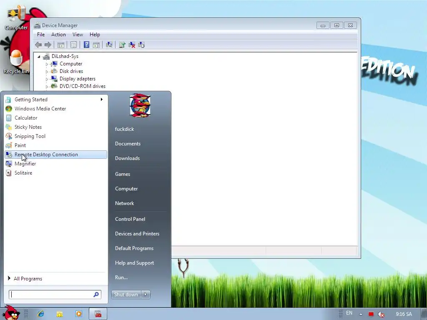
Task: Open Network from Start menu
Action: pyautogui.click(x=124, y=203)
